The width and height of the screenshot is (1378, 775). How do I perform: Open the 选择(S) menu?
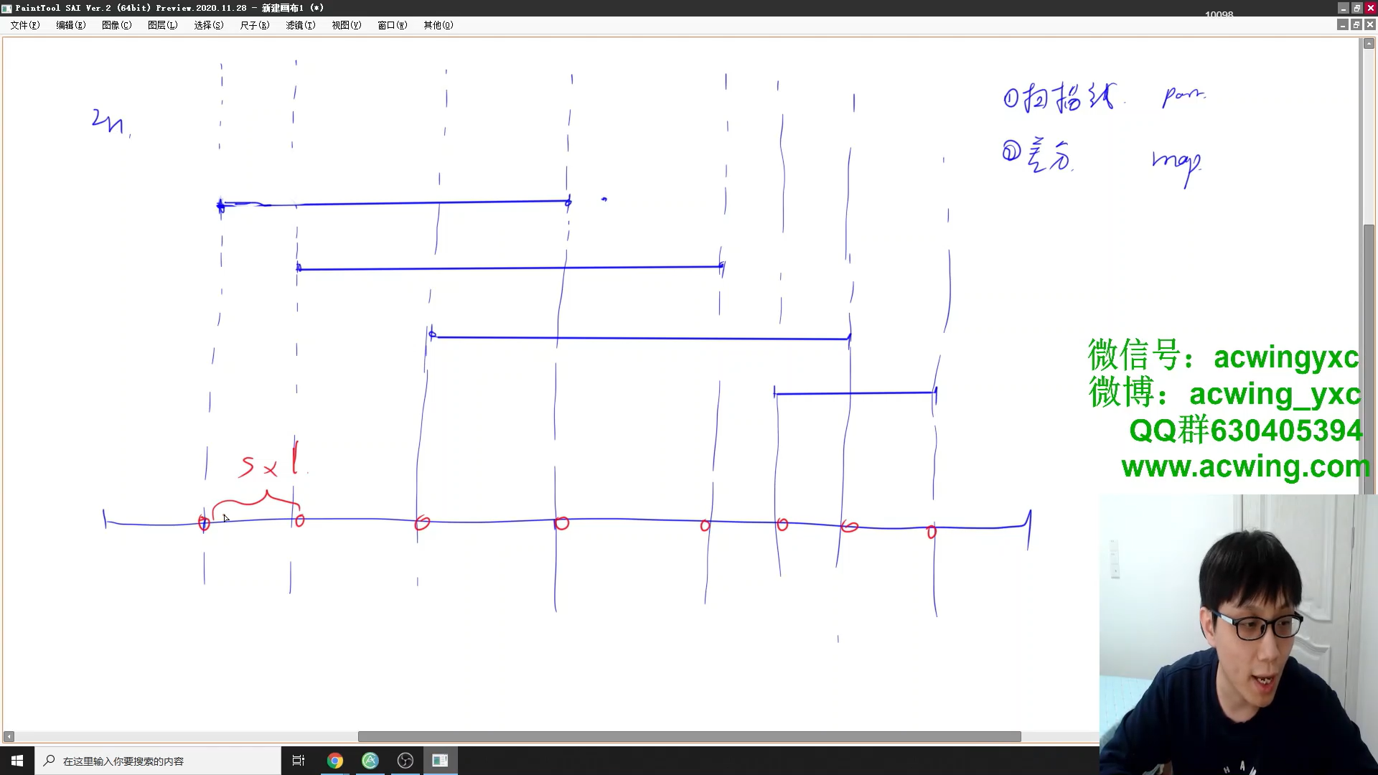pos(208,25)
